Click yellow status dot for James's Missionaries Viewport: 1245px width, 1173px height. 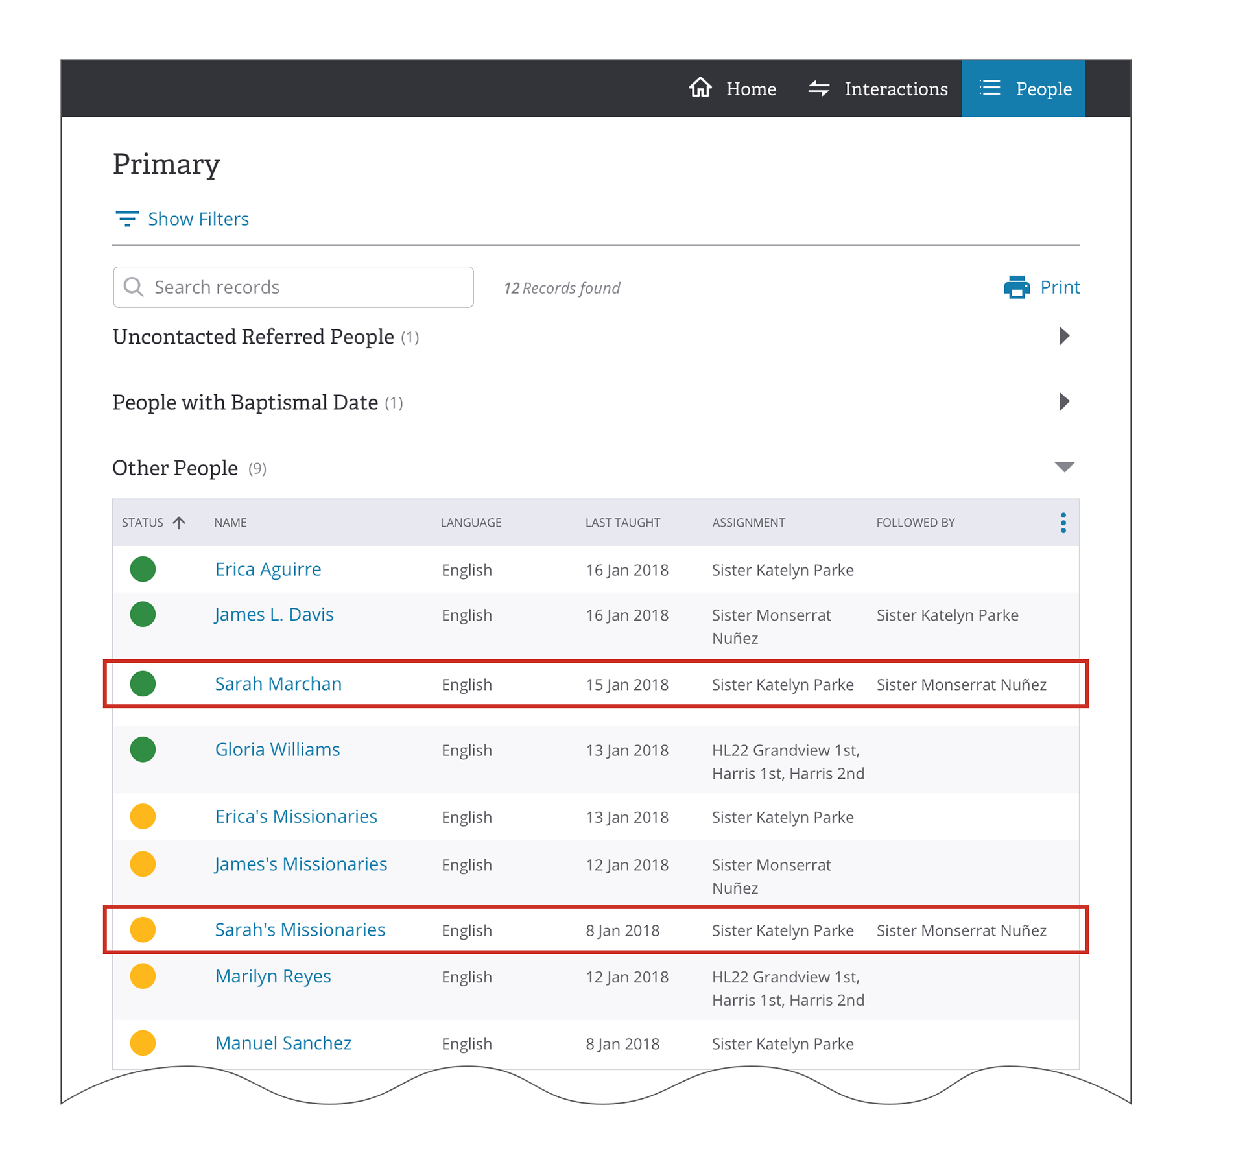(x=143, y=864)
